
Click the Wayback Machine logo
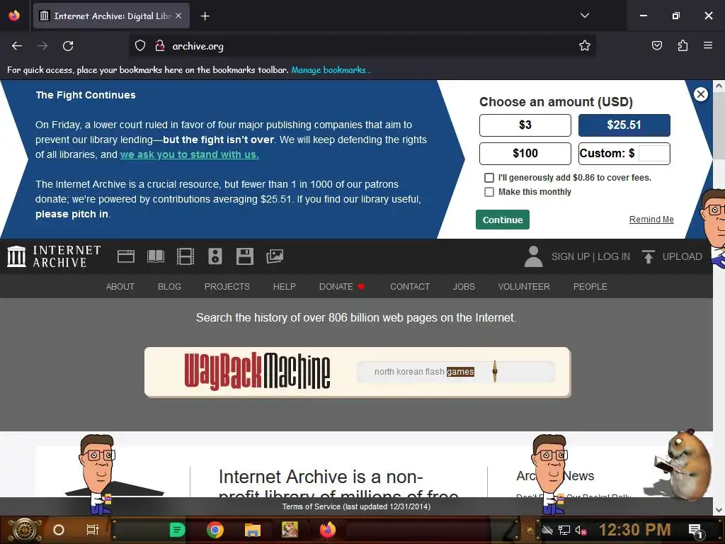pos(257,371)
